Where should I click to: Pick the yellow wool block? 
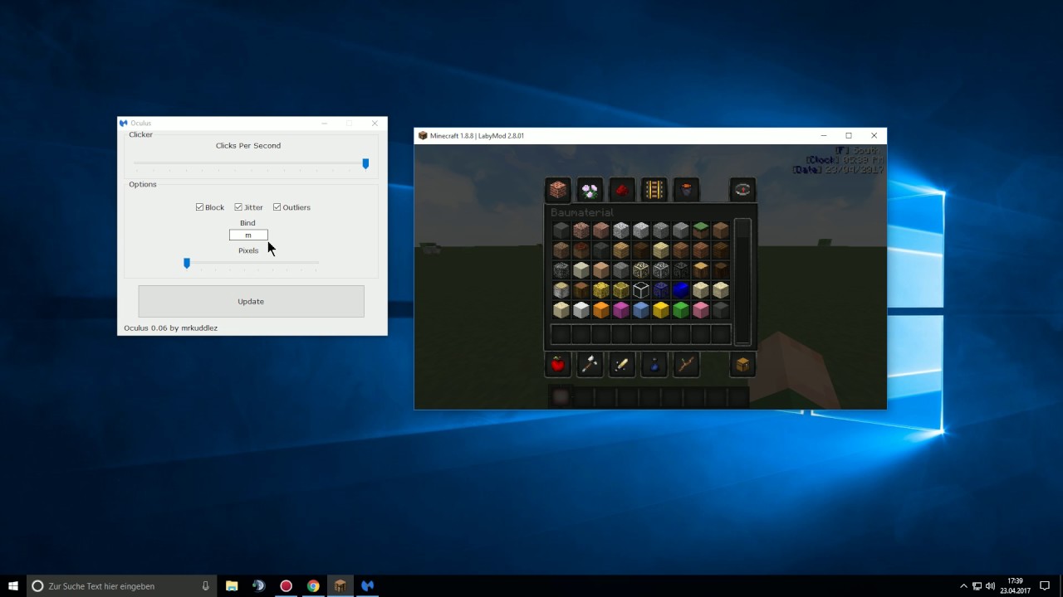tap(661, 309)
